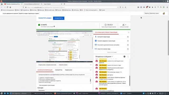Click the Firefox forward arrow
The image size is (169, 95).
[5, 7]
